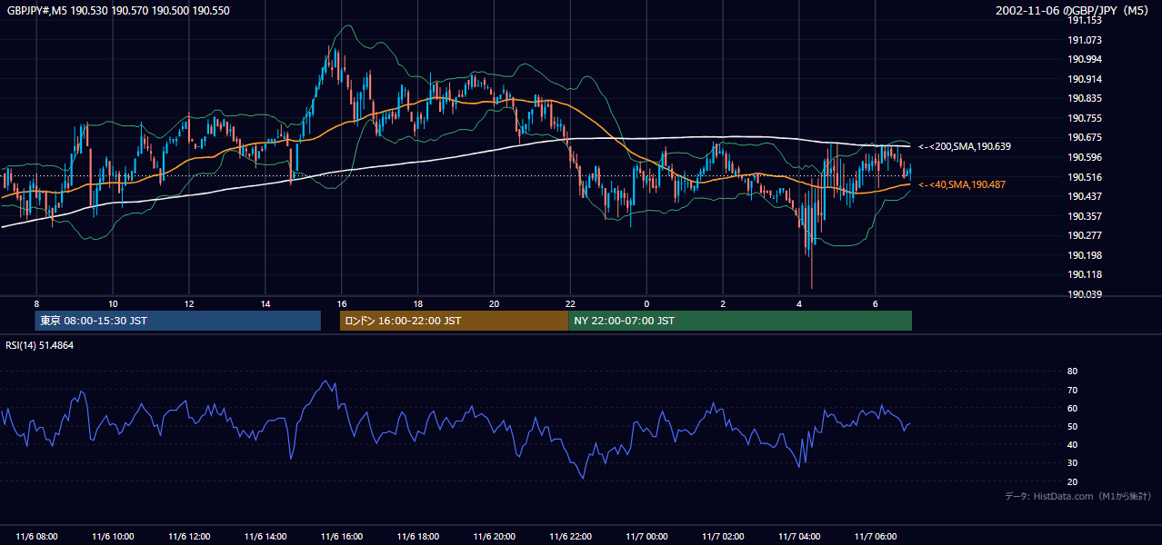The image size is (1162, 545).
Task: Click the 11/6 10:00 time axis label
Action: pos(113,536)
